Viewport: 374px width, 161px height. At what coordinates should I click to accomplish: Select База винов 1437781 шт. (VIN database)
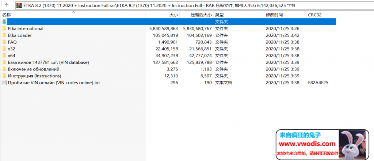pos(48,62)
